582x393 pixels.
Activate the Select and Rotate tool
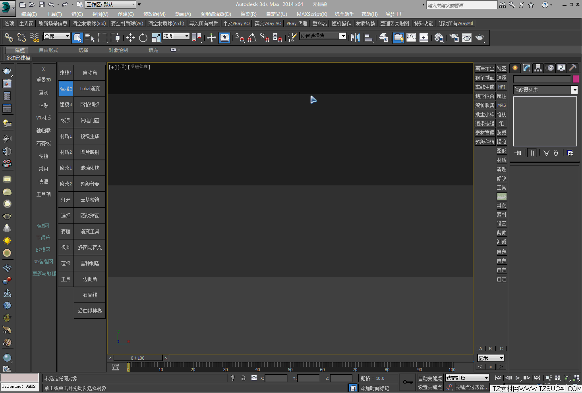(x=143, y=38)
